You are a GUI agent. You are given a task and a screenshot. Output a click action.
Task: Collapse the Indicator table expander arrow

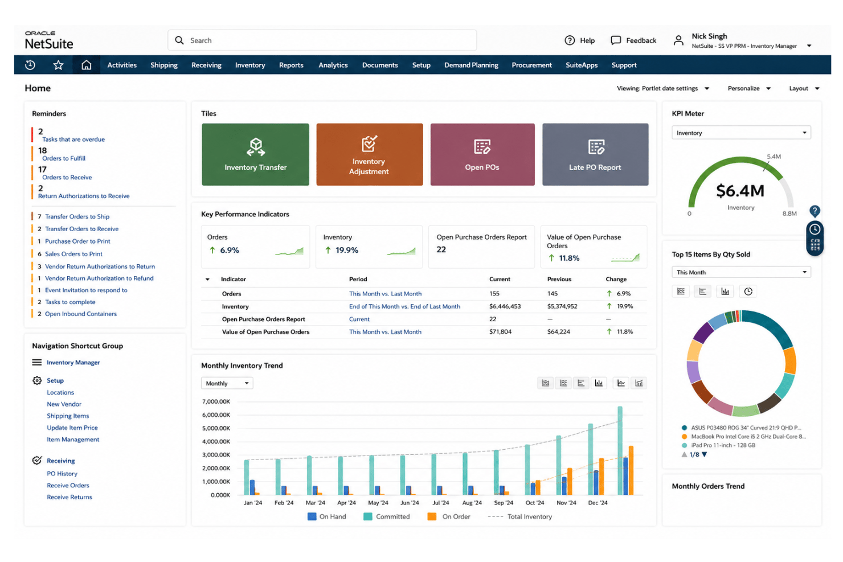[207, 280]
